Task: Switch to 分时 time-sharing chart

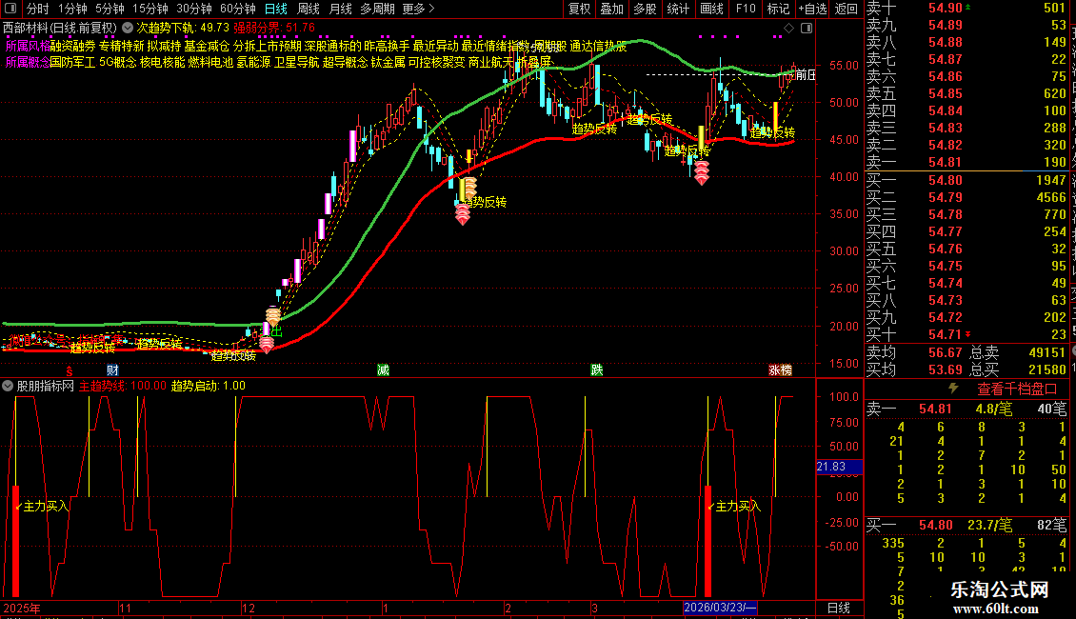Action: tap(38, 9)
